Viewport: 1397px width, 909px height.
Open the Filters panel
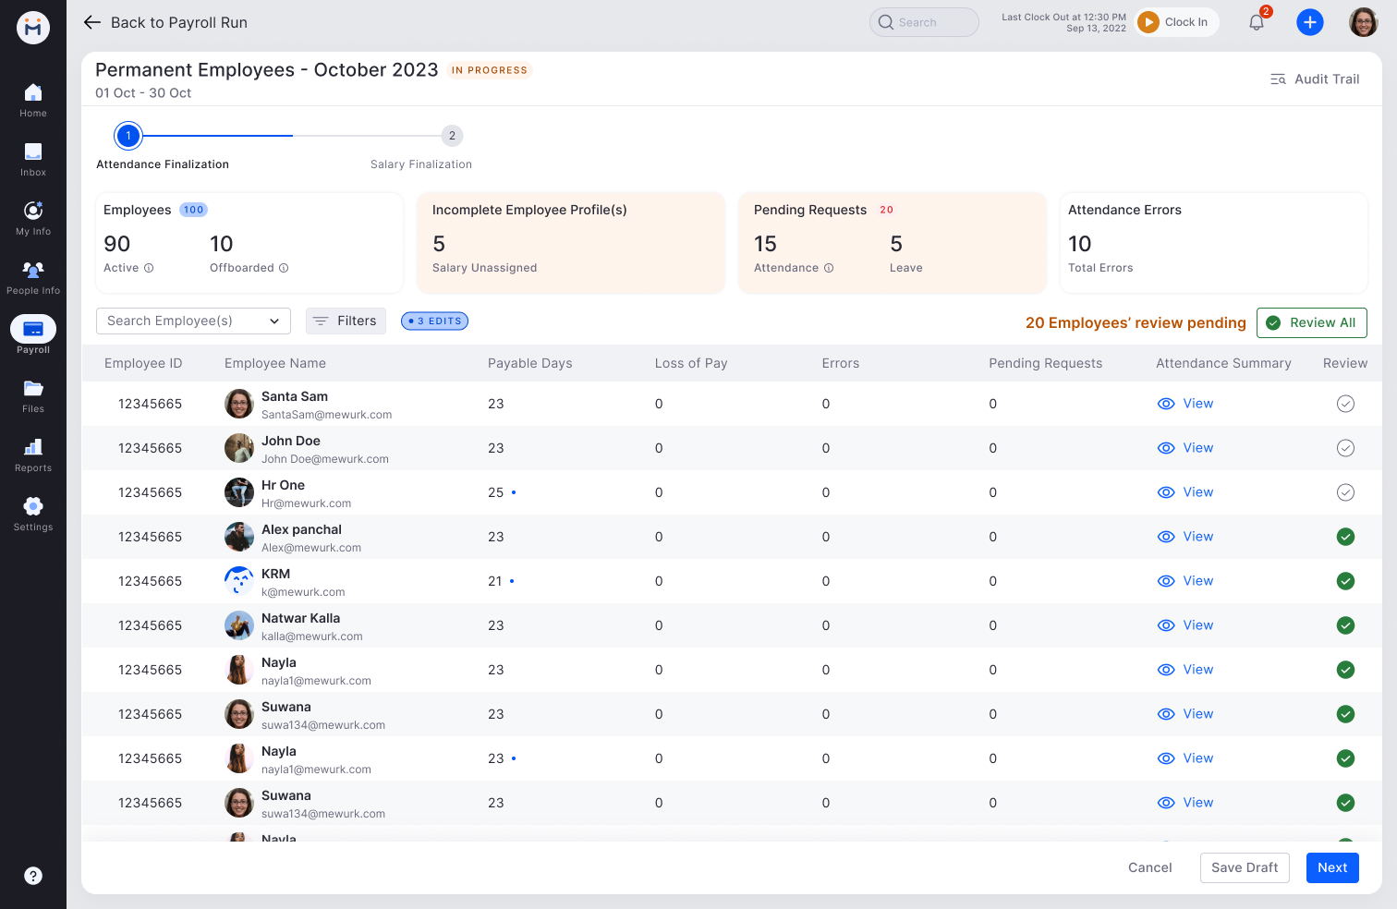click(x=346, y=321)
